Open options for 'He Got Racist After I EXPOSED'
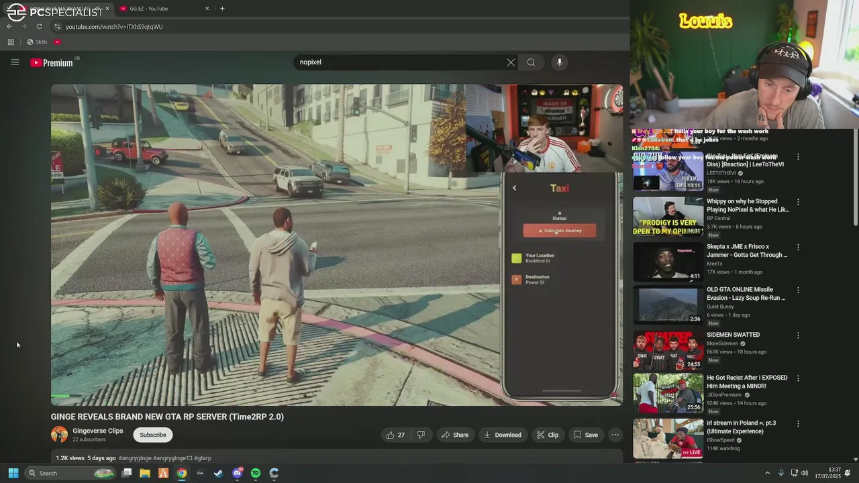 [x=798, y=378]
